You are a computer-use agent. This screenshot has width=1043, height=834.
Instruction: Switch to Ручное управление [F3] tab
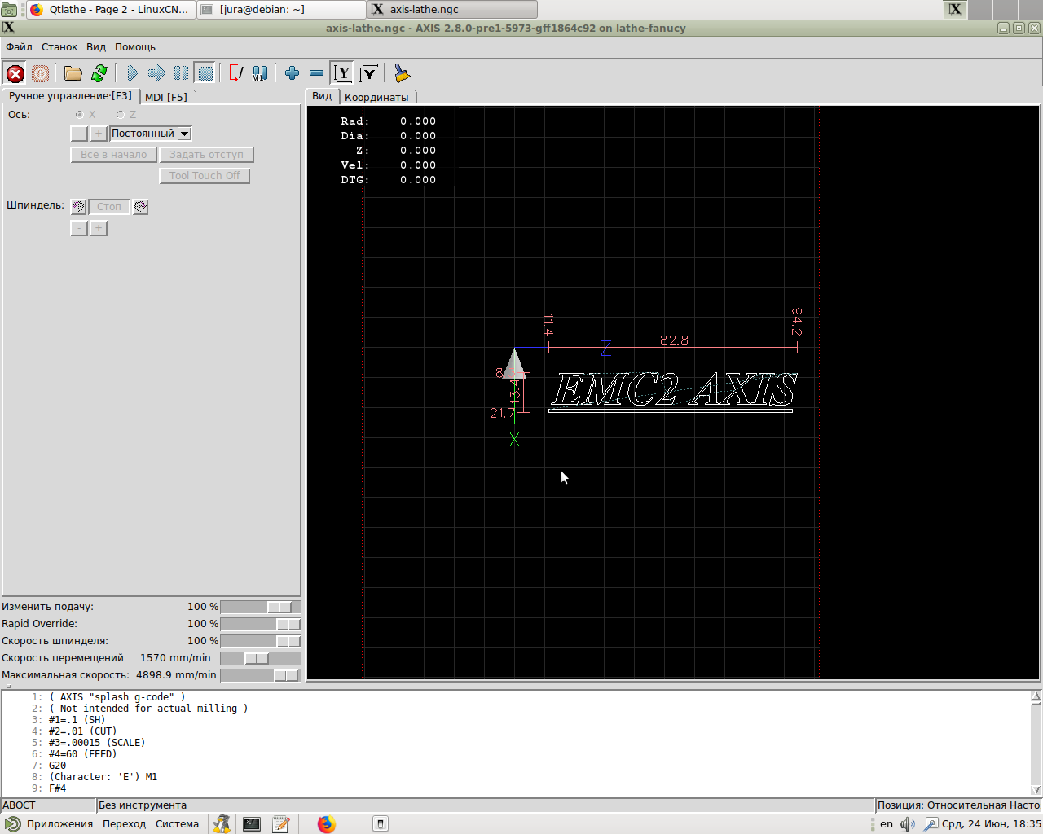pyautogui.click(x=70, y=96)
